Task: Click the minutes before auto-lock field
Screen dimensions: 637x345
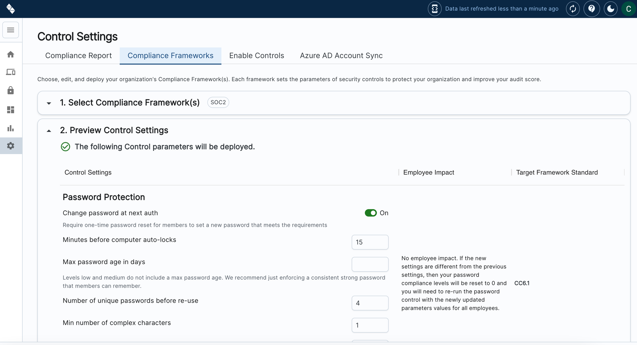Action: click(370, 242)
